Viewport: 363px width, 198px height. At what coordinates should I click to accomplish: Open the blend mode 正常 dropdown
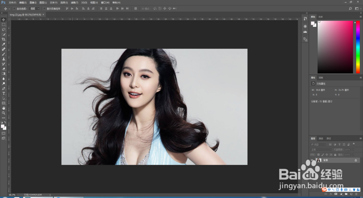(321, 150)
